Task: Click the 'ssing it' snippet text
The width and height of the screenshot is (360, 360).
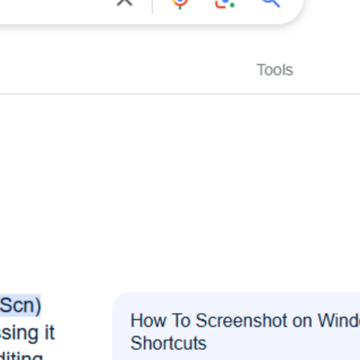Action: point(27,333)
